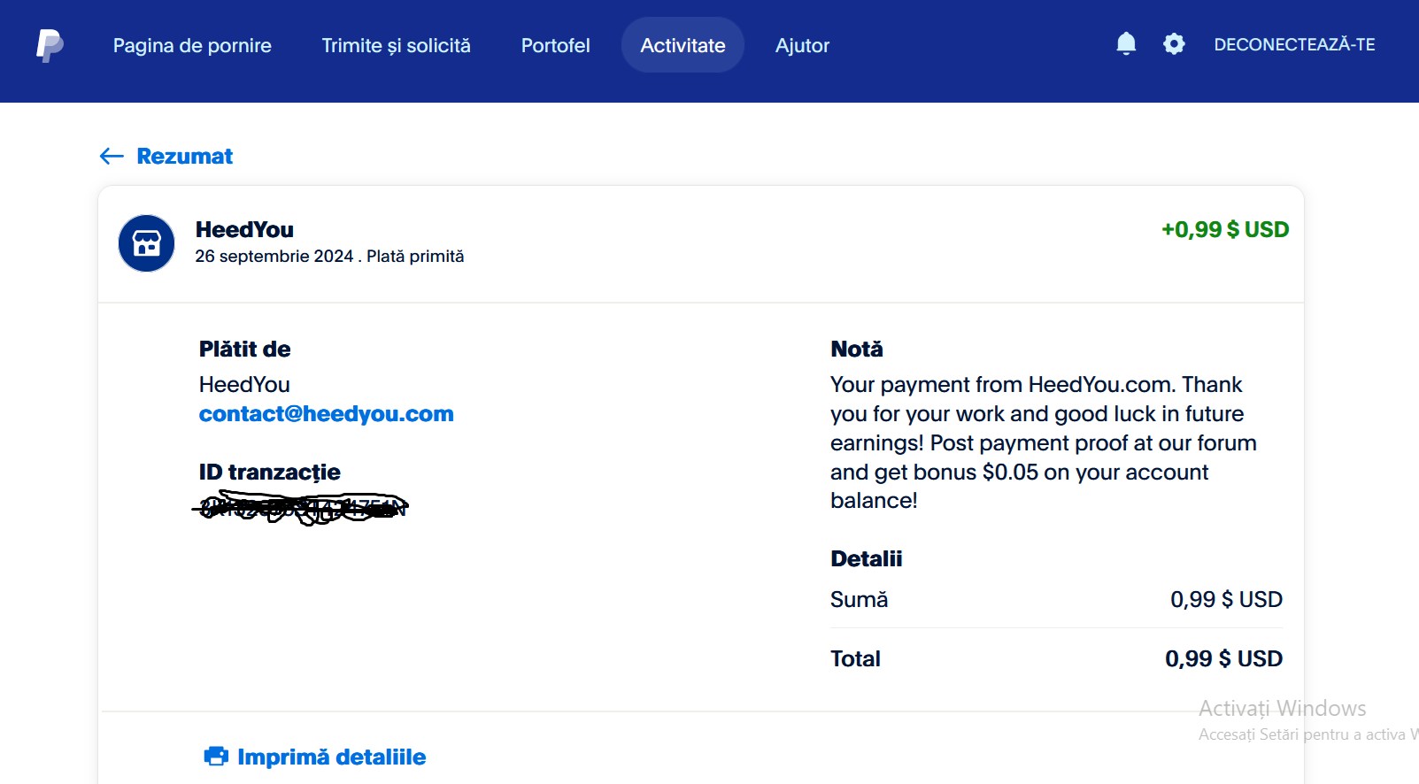Screen dimensions: 1419x784
Task: Click the Total value 0,99 $ USD
Action: click(1223, 659)
